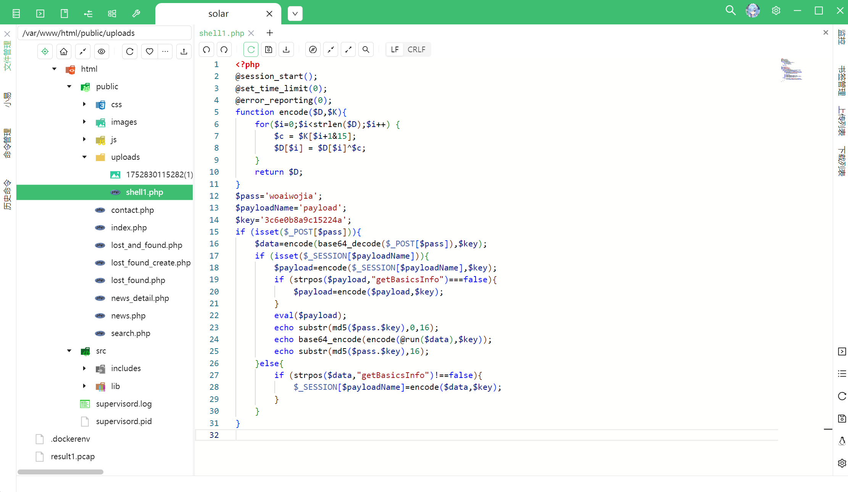Open 下载列表 download list right tab
Image resolution: width=848 pixels, height=492 pixels.
842,161
